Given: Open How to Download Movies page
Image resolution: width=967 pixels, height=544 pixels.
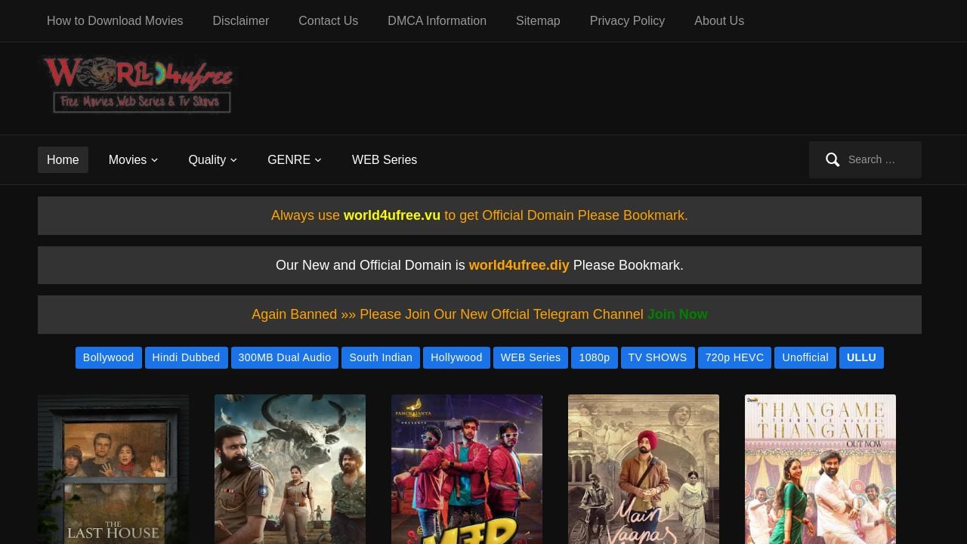Looking at the screenshot, I should click(115, 20).
